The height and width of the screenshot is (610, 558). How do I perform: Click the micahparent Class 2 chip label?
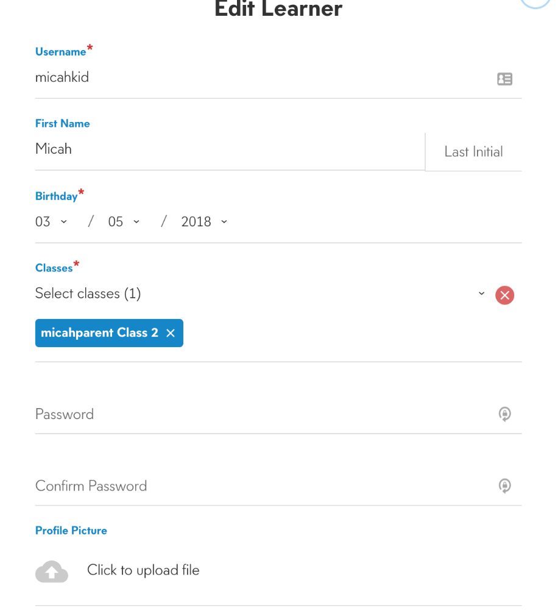click(x=99, y=333)
